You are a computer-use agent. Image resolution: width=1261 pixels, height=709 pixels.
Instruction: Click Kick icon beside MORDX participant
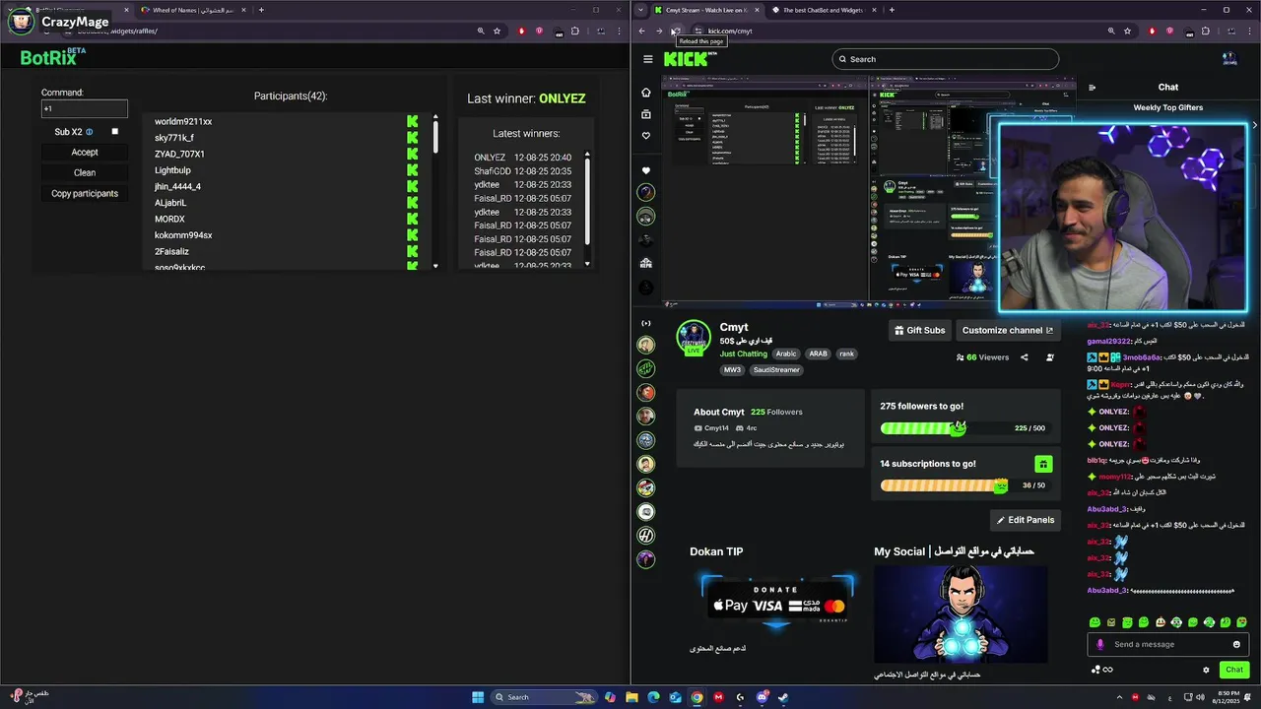pos(412,220)
